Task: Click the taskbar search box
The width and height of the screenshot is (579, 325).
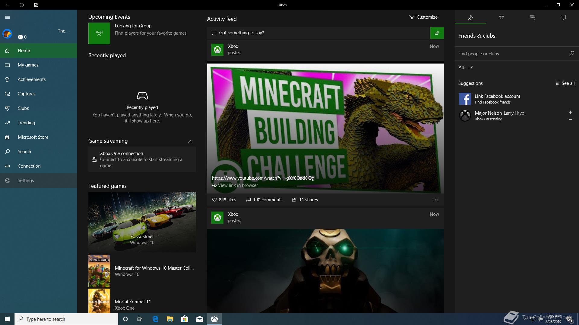Action: tap(66, 319)
